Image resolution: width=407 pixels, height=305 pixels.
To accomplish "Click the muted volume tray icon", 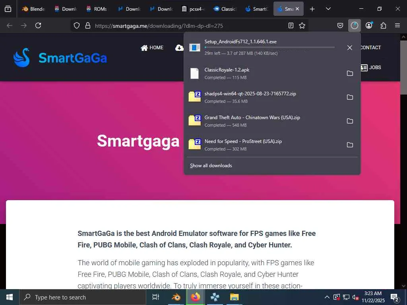I will [355, 297].
